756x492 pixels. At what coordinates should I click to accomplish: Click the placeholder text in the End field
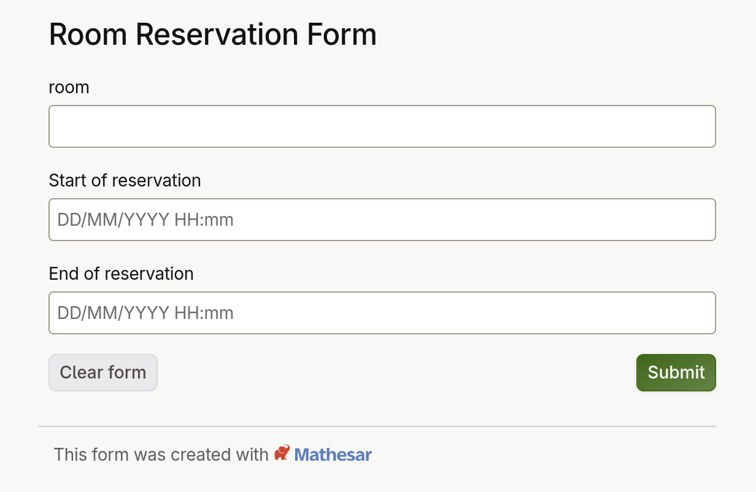[x=145, y=313]
